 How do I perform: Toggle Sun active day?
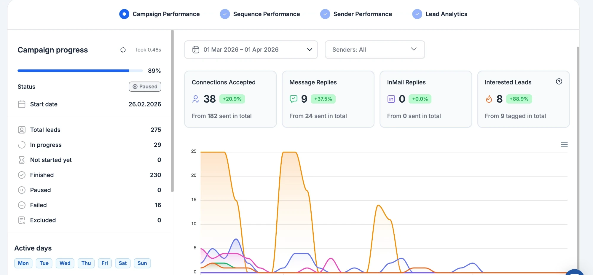(142, 263)
